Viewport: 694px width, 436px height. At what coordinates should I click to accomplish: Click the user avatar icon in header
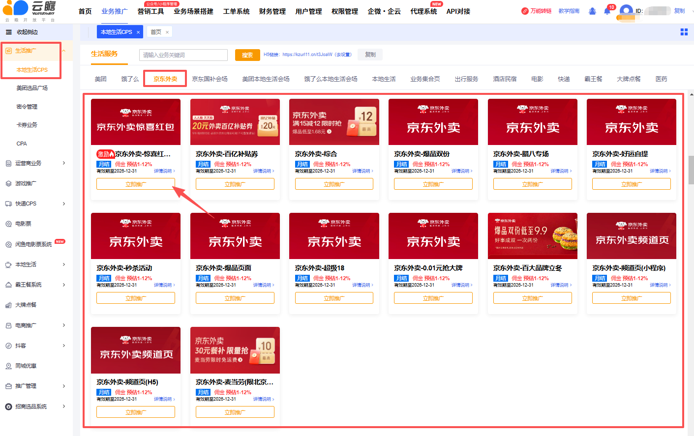pyautogui.click(x=626, y=11)
